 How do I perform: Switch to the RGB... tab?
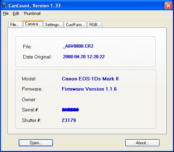95,25
